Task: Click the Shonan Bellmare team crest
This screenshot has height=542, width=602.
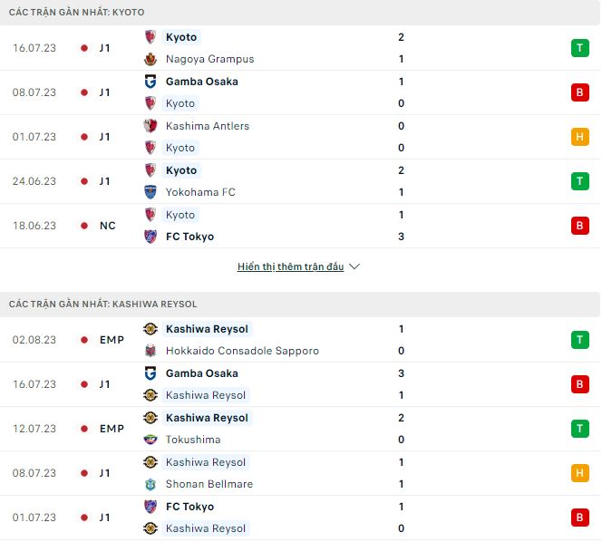Action: [x=150, y=484]
